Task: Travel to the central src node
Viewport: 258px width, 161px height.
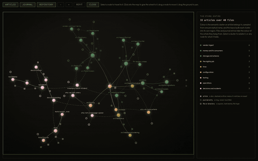Action: (x=110, y=86)
